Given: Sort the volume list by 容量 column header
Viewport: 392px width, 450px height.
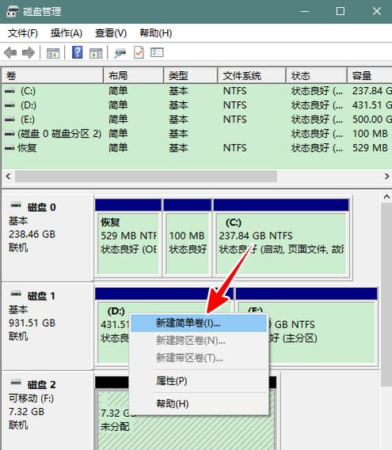Looking at the screenshot, I should coord(369,76).
